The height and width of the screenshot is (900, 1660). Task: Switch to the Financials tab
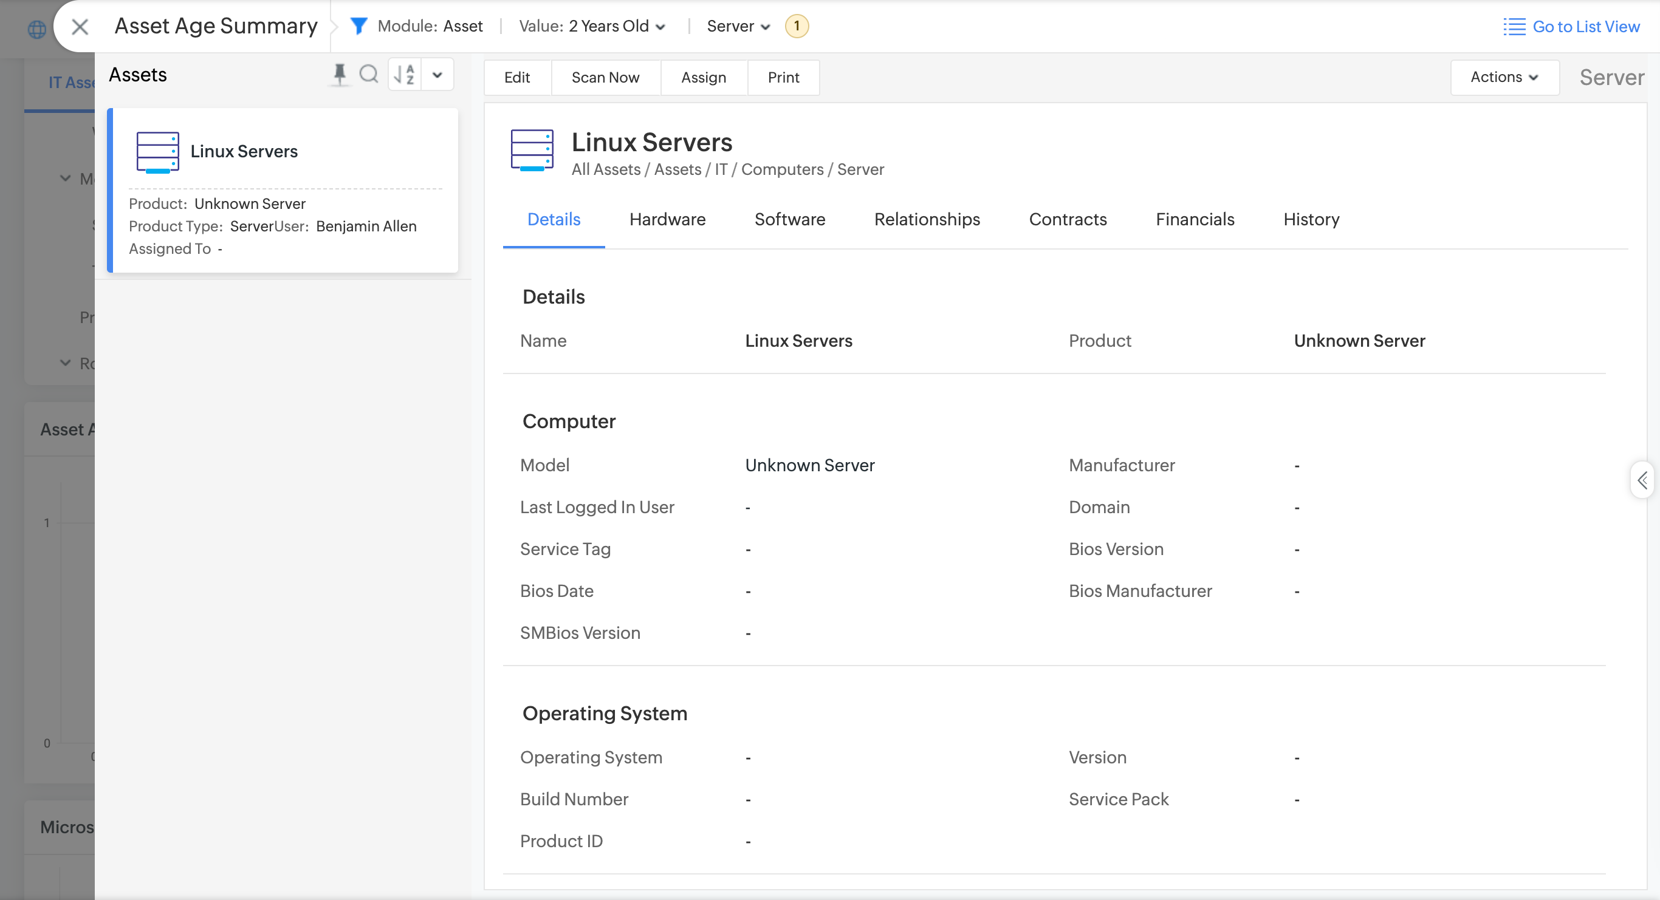click(x=1195, y=220)
